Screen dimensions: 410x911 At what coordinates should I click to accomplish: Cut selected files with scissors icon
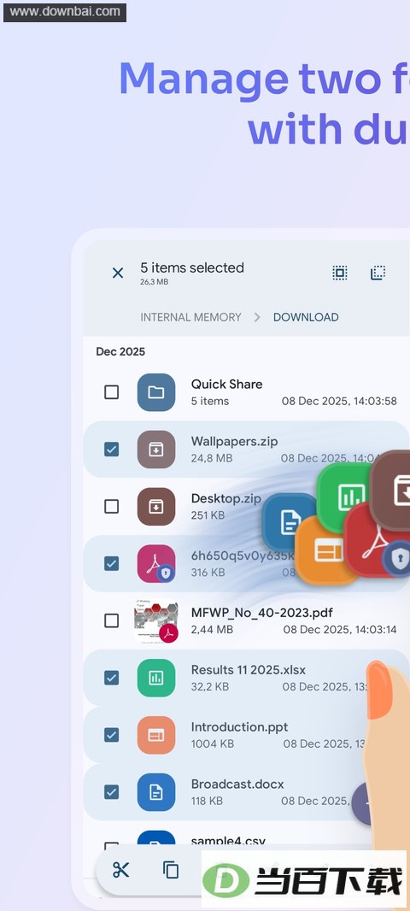click(121, 870)
